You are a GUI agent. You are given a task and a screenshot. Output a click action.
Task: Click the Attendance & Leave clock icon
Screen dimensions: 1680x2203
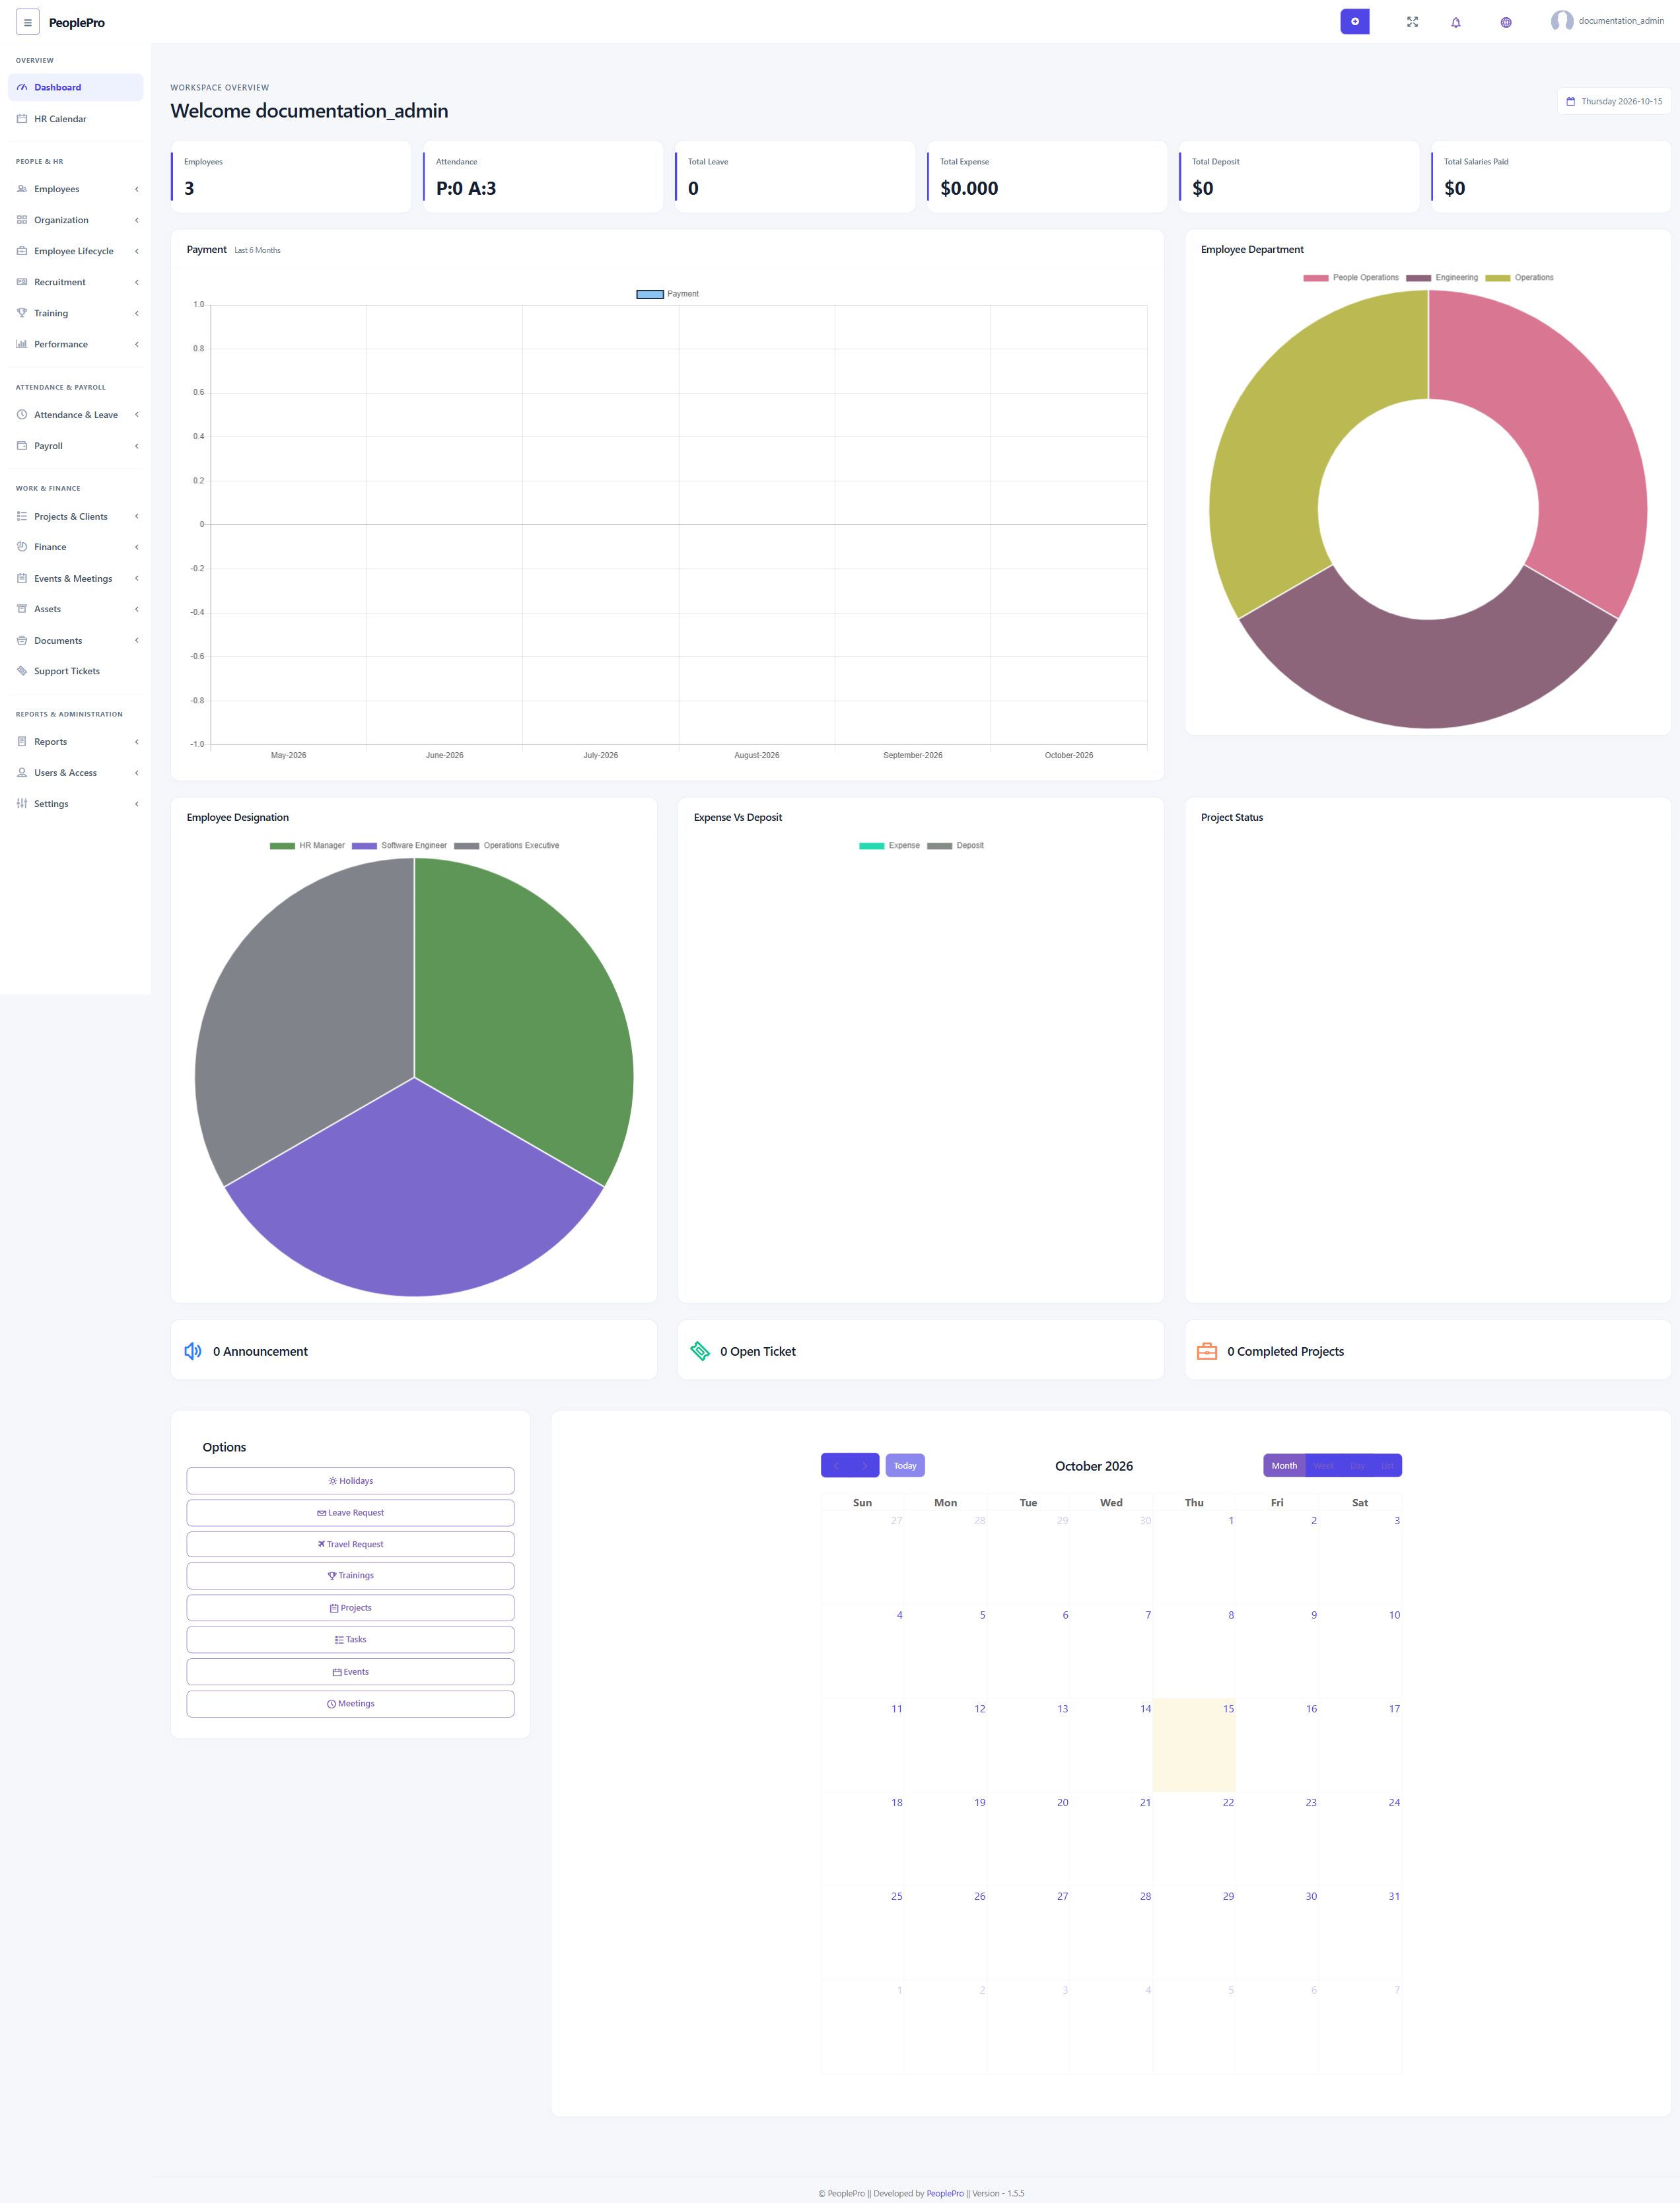[x=22, y=415]
